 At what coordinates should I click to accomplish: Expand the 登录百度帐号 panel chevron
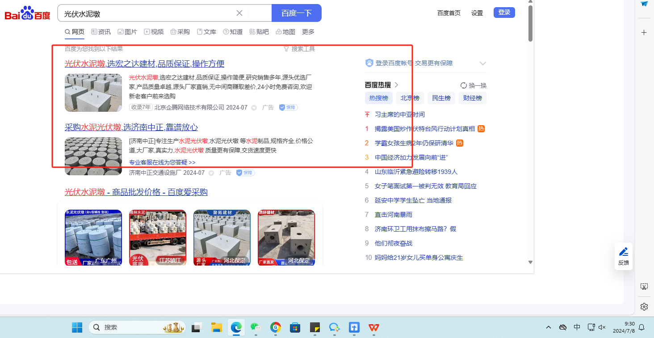pos(483,63)
